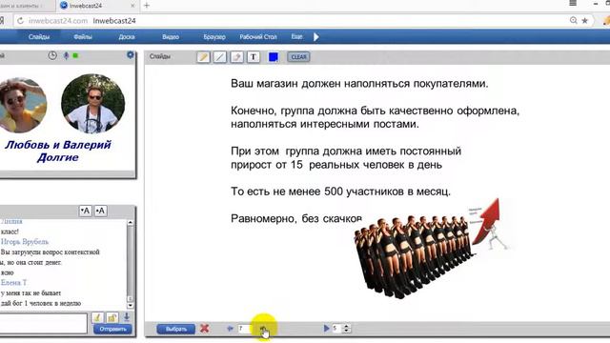Decrease chat font size button

coord(85,212)
